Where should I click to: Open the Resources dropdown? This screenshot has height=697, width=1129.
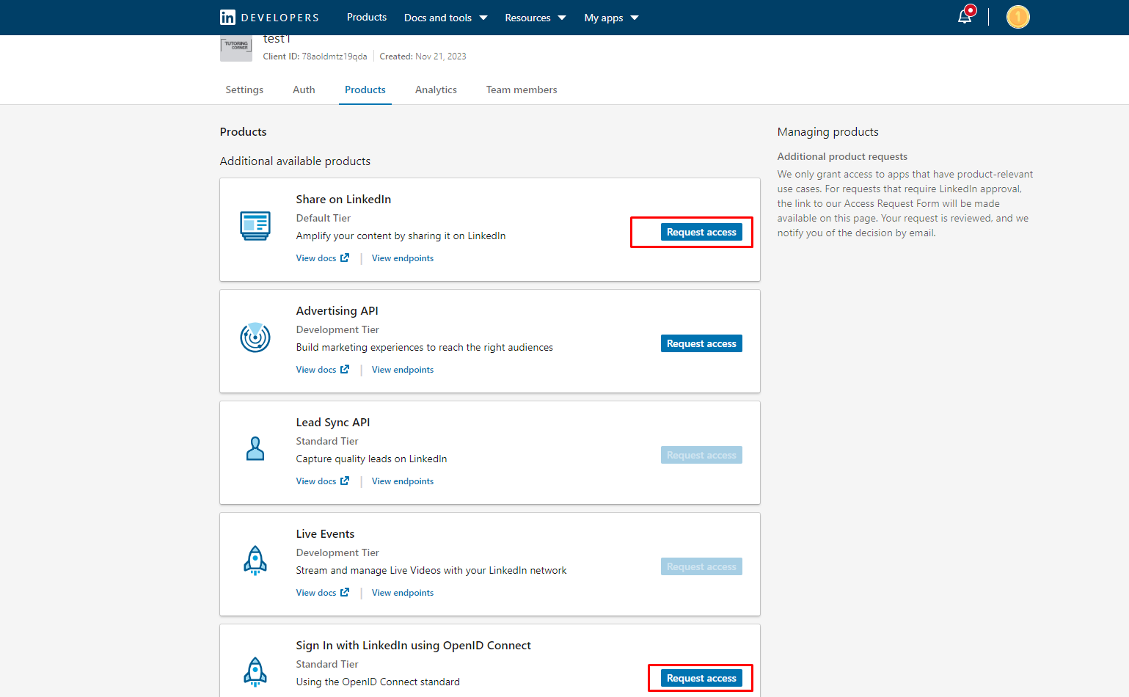pos(535,17)
